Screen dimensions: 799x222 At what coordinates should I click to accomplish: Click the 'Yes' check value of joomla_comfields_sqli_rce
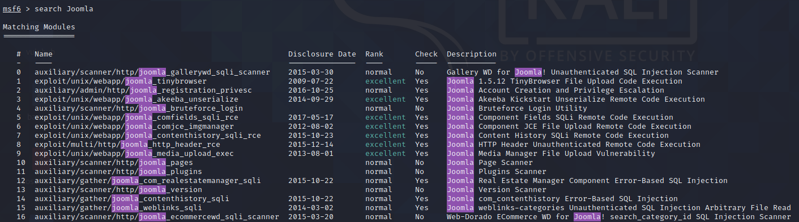coord(422,117)
